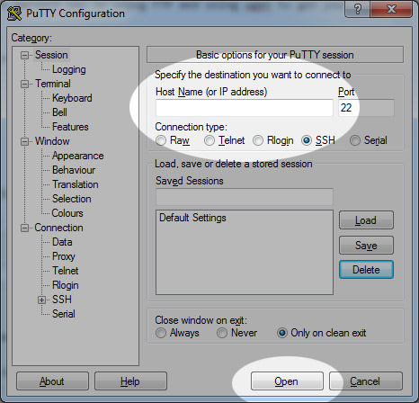The height and width of the screenshot is (403, 419).
Task: Click the Open button
Action: point(287,381)
